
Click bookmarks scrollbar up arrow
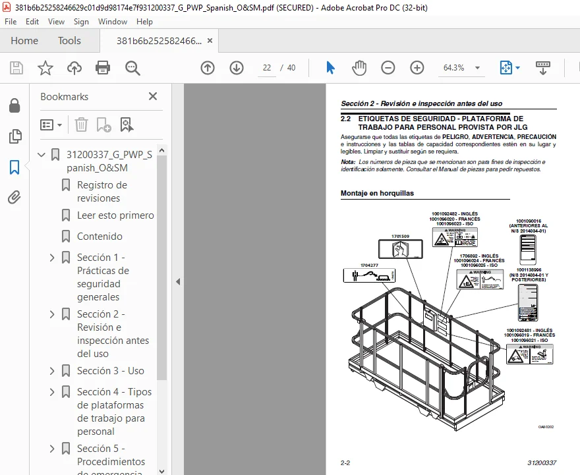[x=161, y=150]
